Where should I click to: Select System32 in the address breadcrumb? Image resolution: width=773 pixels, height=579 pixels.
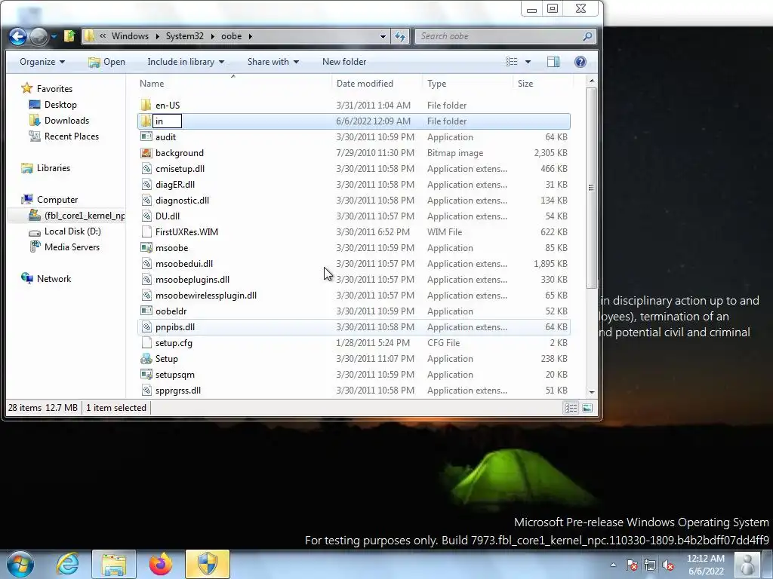point(184,36)
